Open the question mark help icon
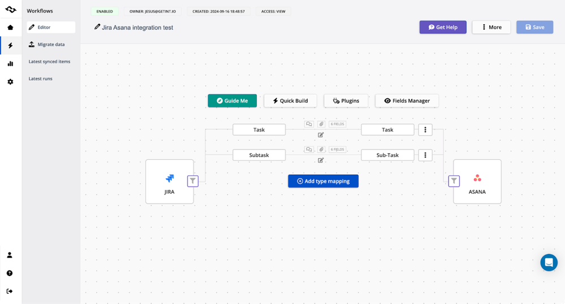Viewport: 565px width, 304px height. [x=10, y=273]
